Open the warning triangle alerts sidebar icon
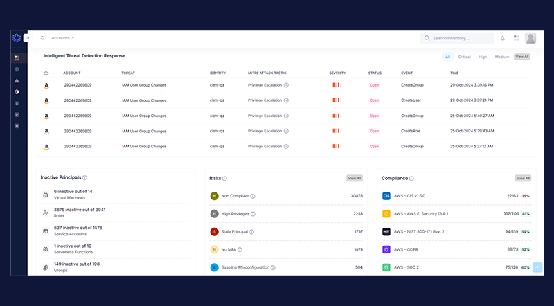The height and width of the screenshot is (306, 554). click(x=17, y=80)
